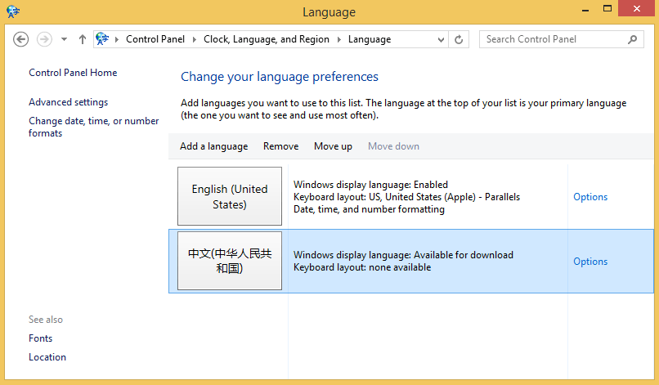Expand the chevron before Language breadcrumb

tap(338, 39)
